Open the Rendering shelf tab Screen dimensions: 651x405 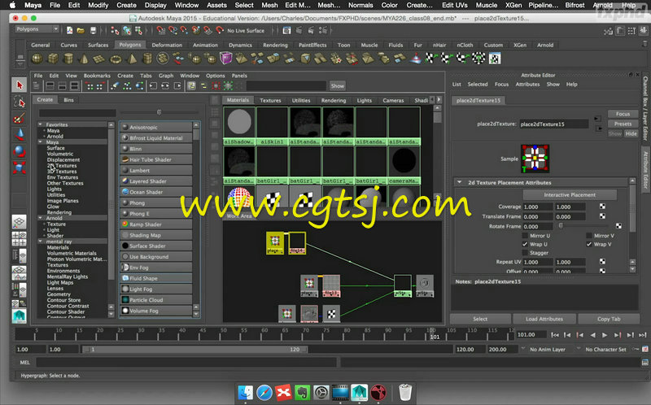(x=275, y=45)
